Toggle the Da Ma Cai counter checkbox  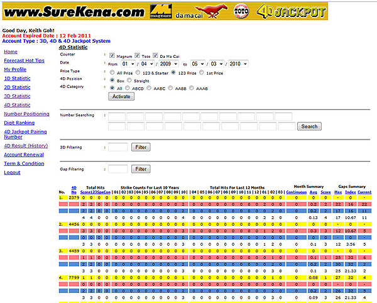(155, 55)
